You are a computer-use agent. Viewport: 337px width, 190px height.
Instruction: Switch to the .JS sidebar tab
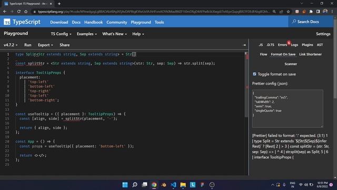261,45
